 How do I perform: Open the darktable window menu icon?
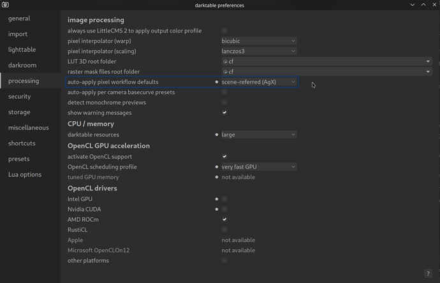tap(6, 5)
